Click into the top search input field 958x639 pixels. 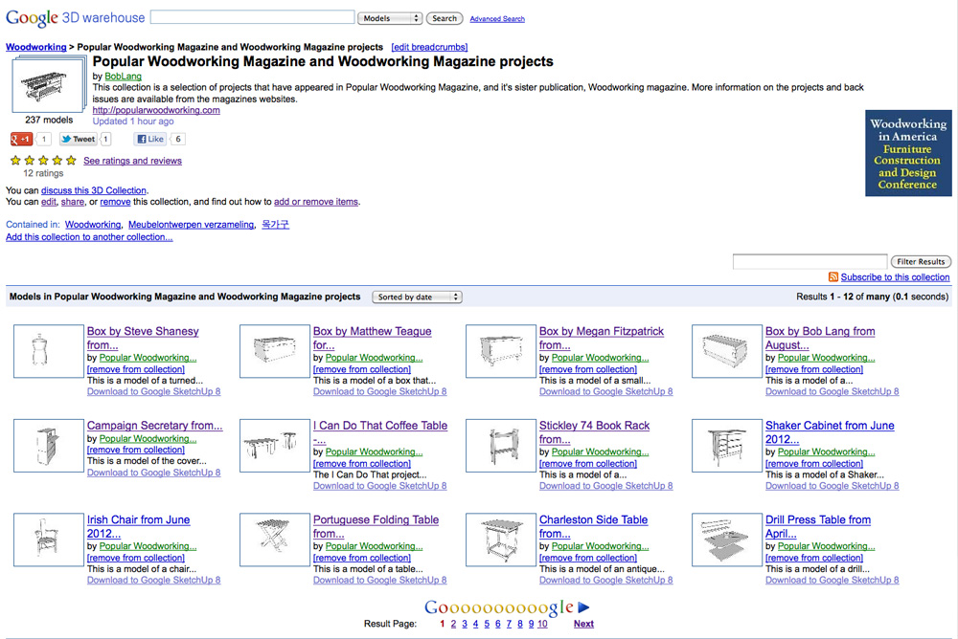click(252, 17)
